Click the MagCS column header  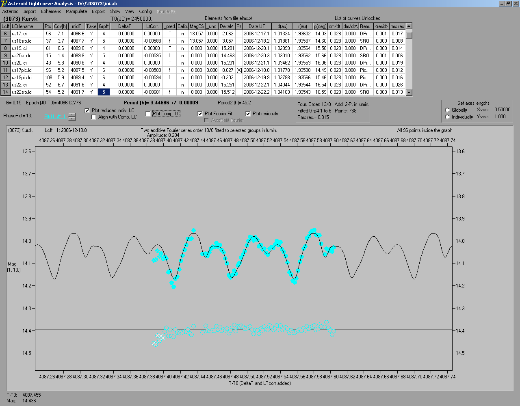tap(197, 26)
